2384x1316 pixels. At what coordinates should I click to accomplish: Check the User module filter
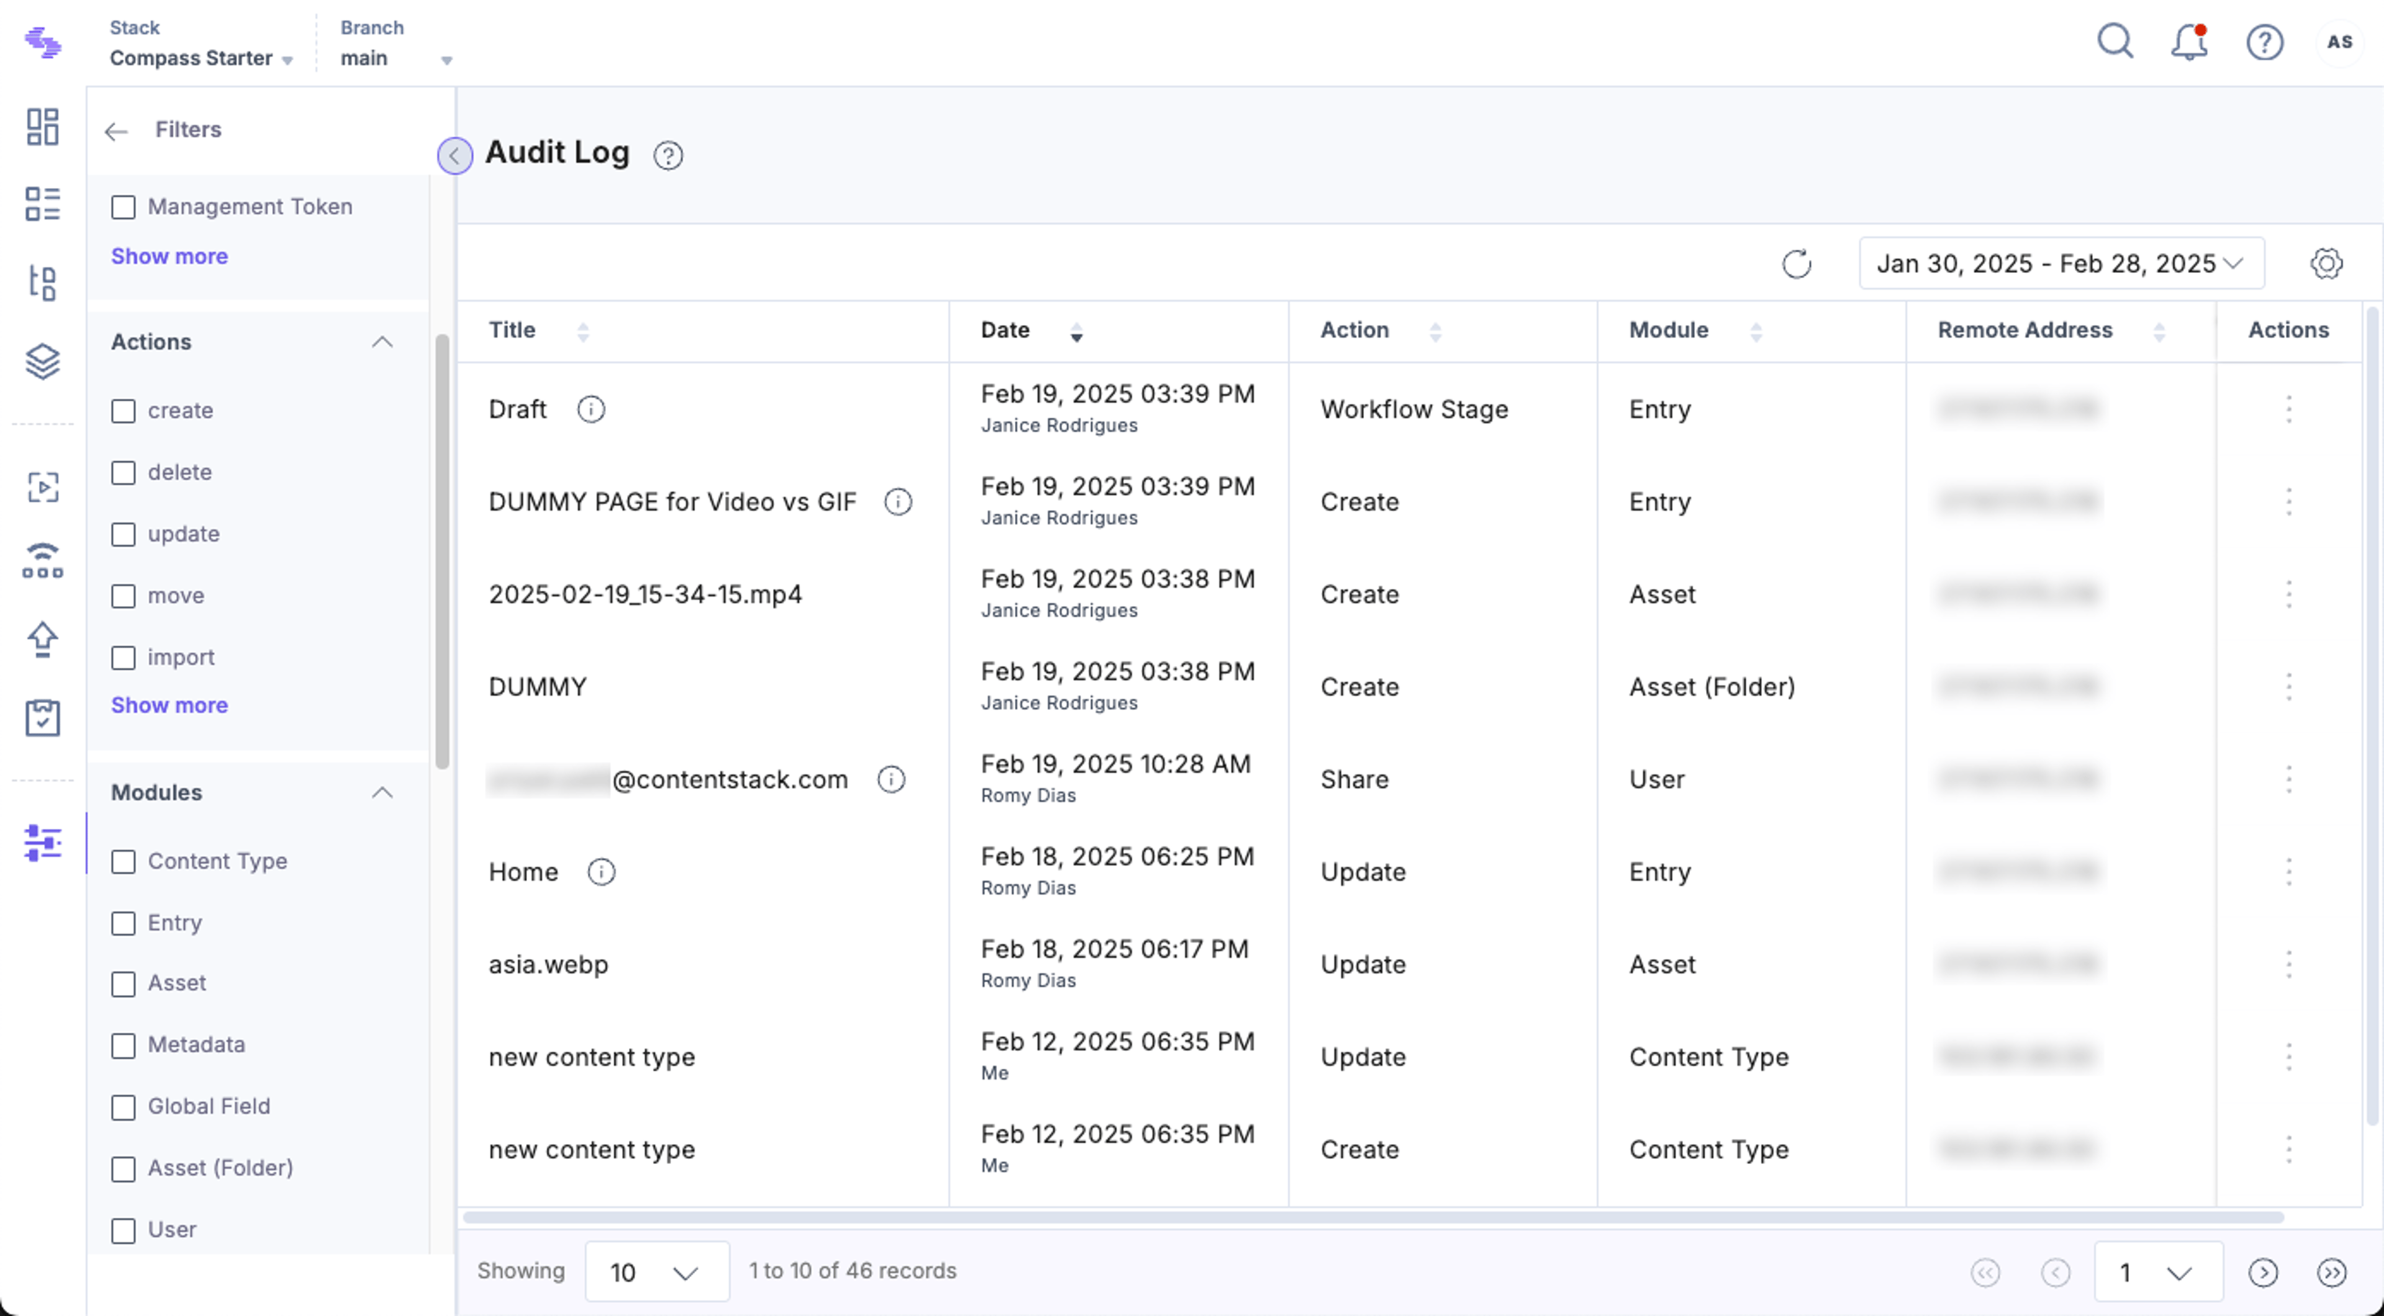123,1231
